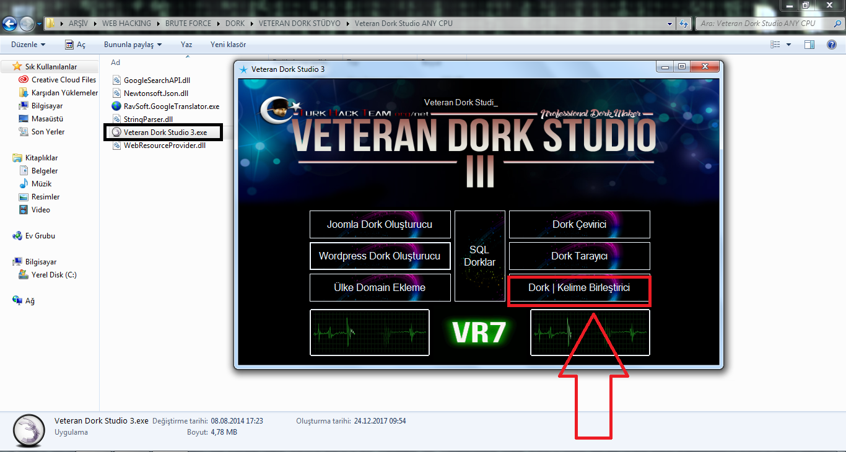
Task: Open Yerel Disk (C:) drive
Action: (54, 274)
